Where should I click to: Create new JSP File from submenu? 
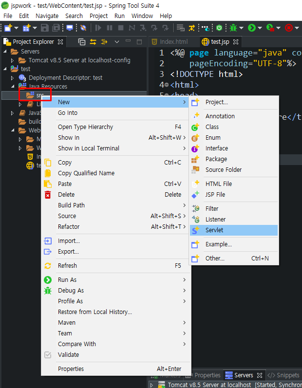tap(234, 194)
